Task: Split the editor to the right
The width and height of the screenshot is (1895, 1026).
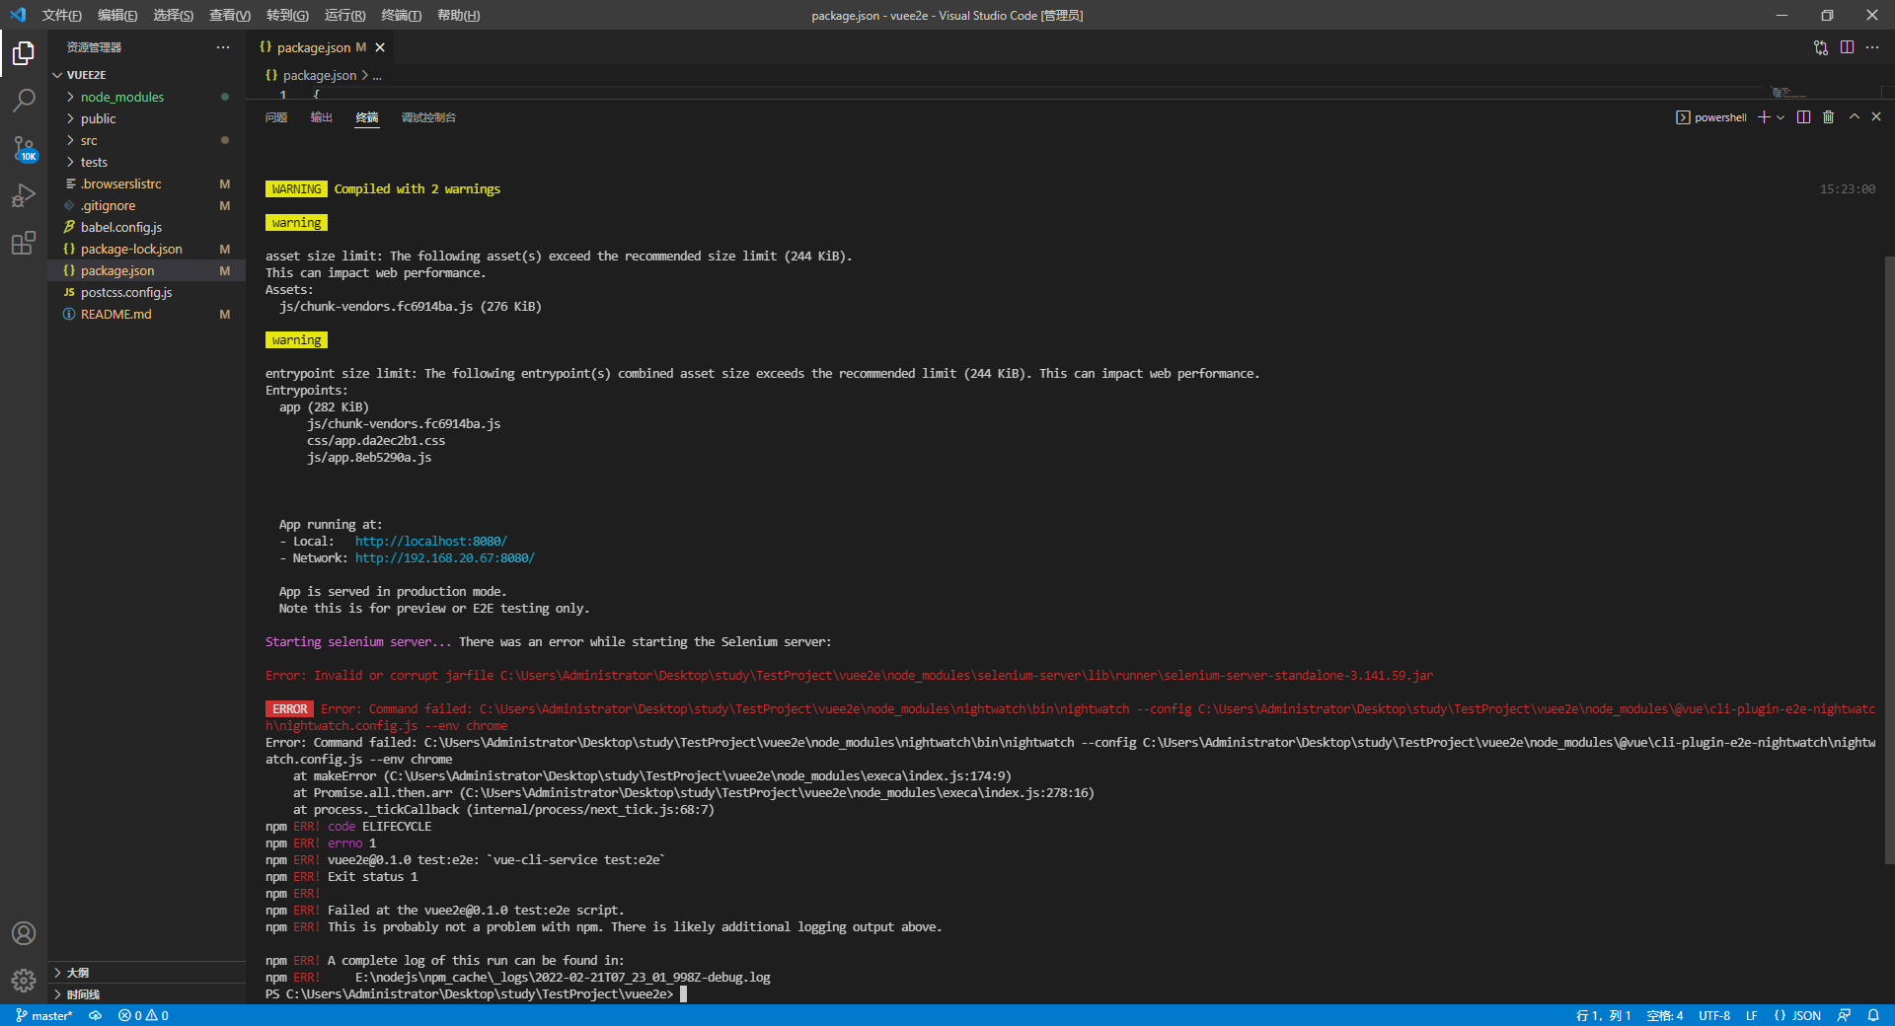Action: [1847, 47]
